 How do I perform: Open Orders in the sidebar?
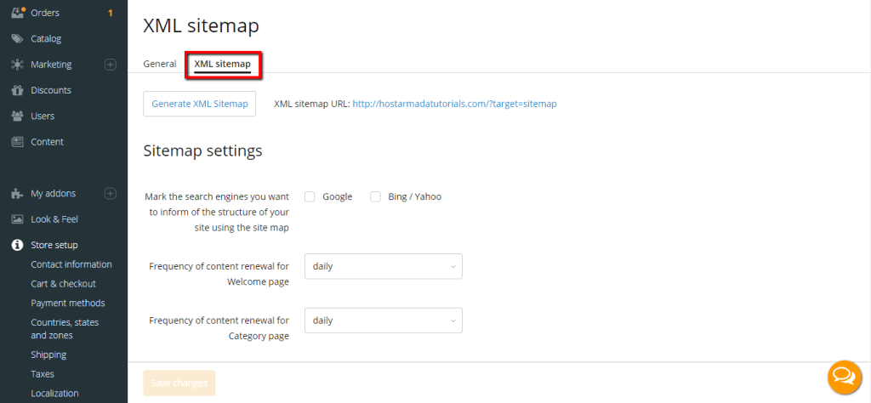pos(45,12)
